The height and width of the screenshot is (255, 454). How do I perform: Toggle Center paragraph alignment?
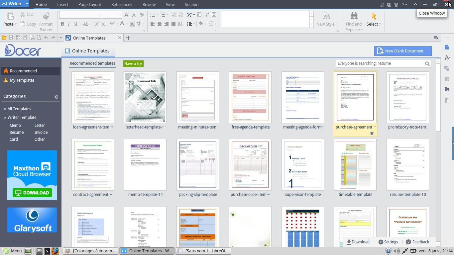tap(159, 24)
